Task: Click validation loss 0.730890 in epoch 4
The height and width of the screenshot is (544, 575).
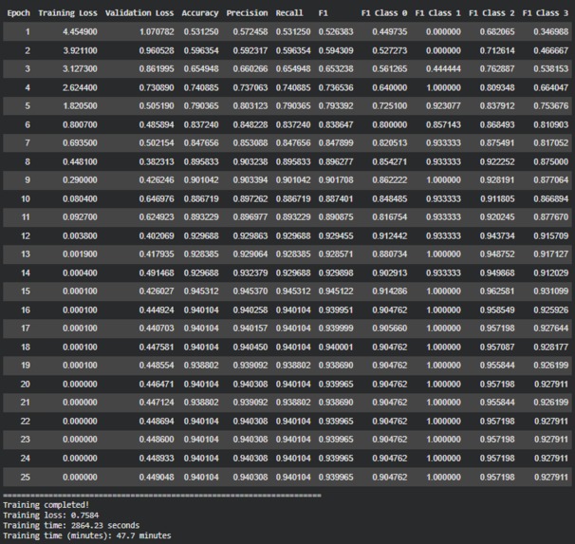Action: point(157,87)
